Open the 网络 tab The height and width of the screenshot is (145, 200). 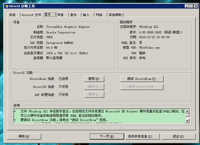point(101,15)
